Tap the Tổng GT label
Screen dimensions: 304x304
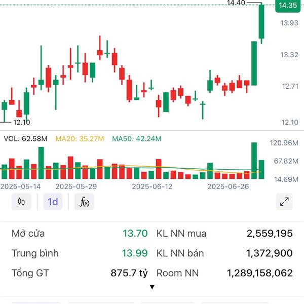[x=30, y=273]
